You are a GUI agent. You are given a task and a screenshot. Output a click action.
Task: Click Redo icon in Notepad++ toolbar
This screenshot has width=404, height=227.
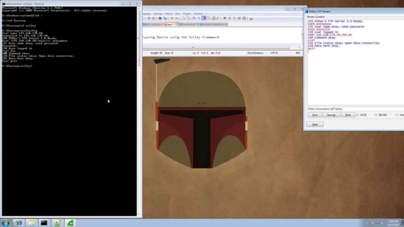(154, 18)
